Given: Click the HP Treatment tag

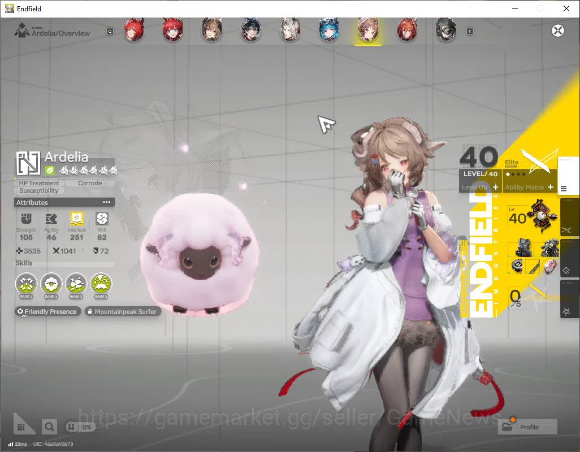Looking at the screenshot, I should click(x=39, y=183).
